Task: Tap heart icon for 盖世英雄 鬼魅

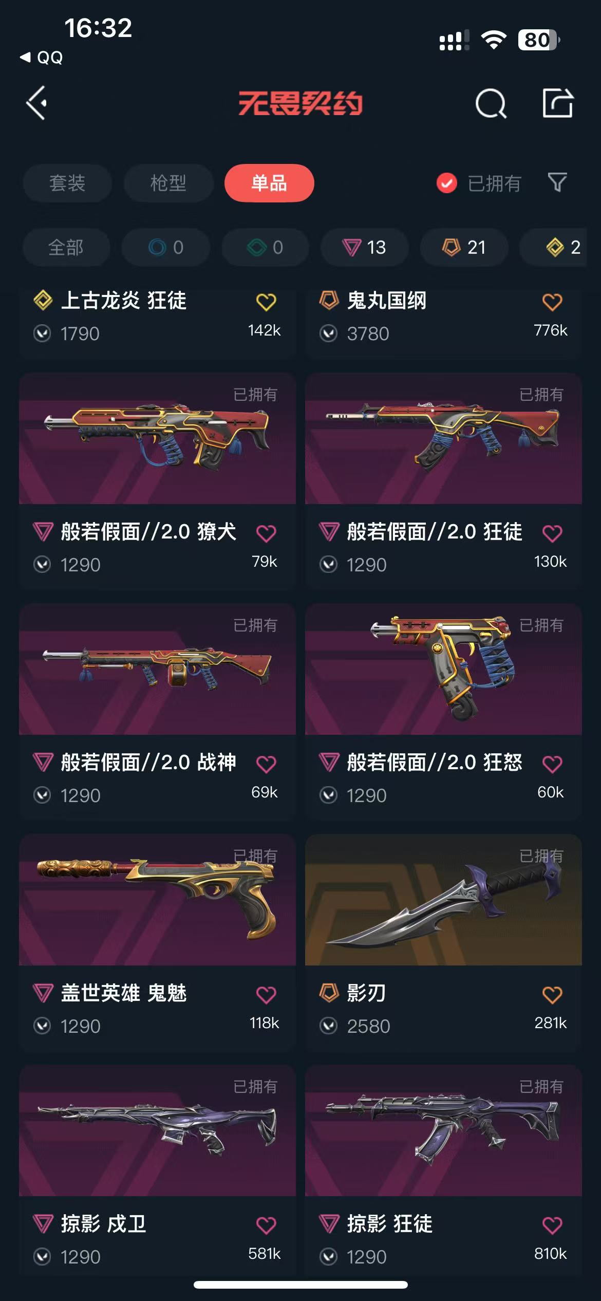Action: 266,994
